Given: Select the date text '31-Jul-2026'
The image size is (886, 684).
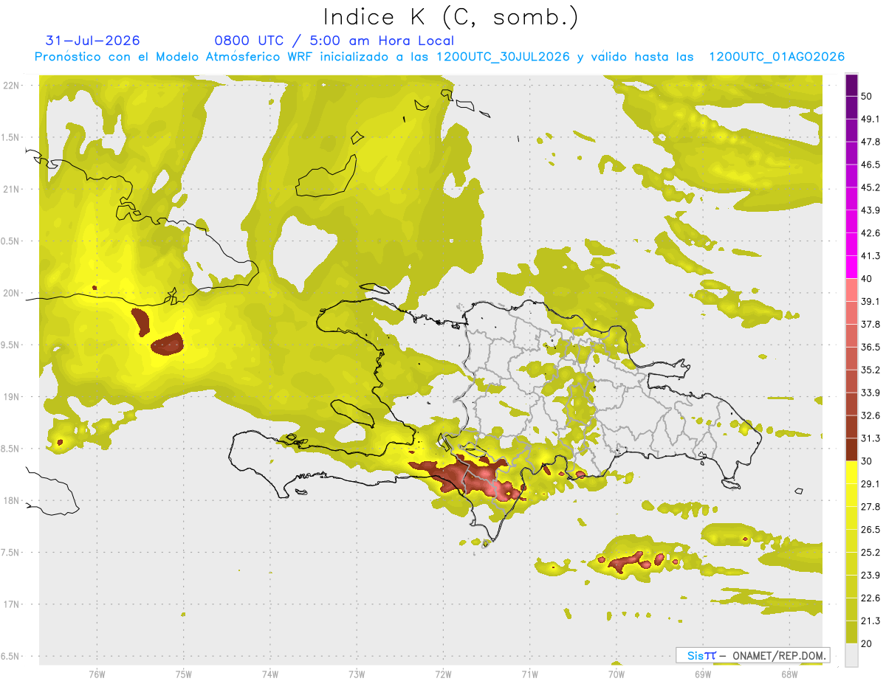Looking at the screenshot, I should [92, 41].
